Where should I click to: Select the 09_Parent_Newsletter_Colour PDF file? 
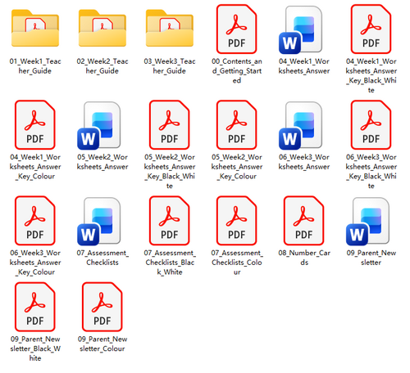[x=102, y=307]
